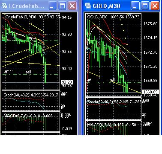The height and width of the screenshot is (154, 162).
Task: Click the 94.15 price scale value
Action: point(67,17)
